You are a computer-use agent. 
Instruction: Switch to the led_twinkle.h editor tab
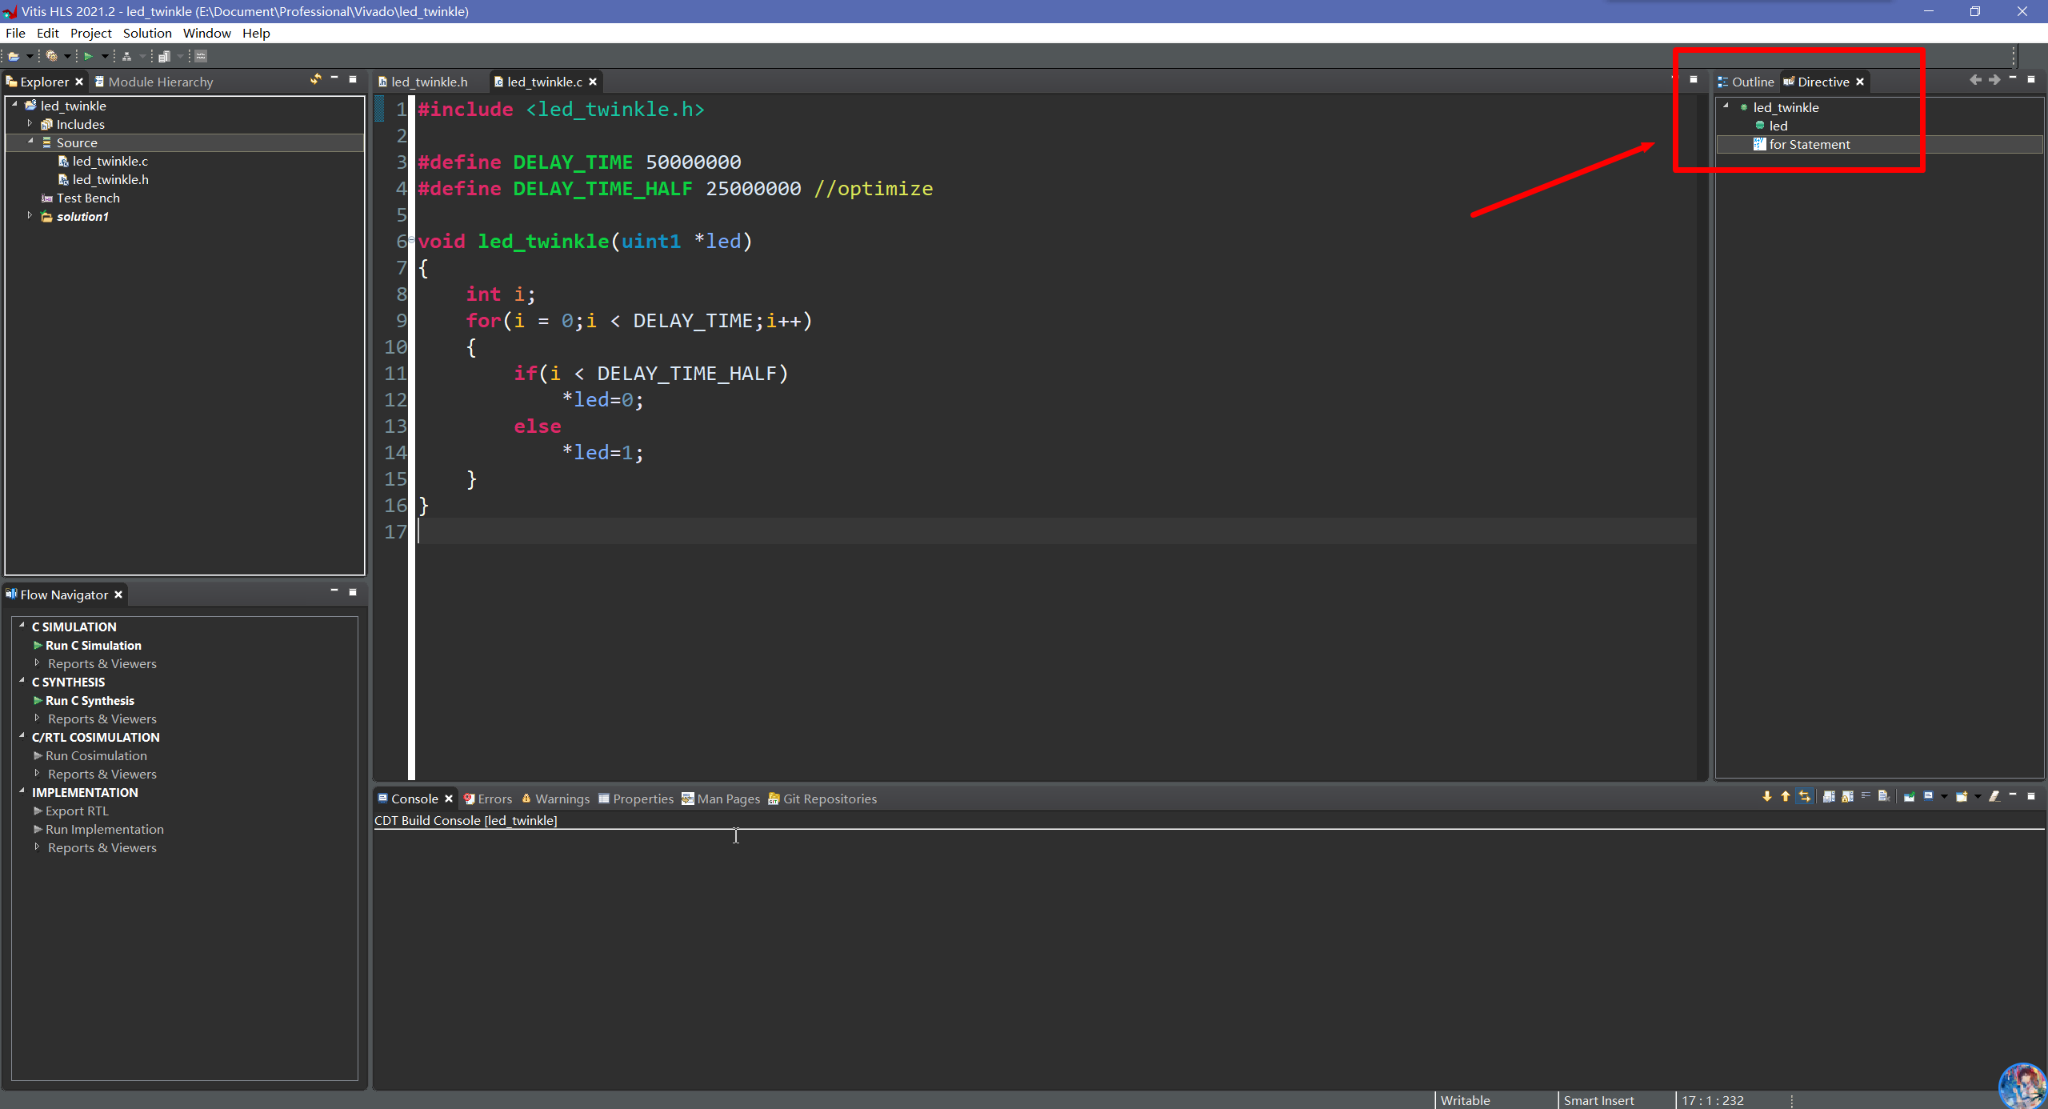tap(423, 82)
